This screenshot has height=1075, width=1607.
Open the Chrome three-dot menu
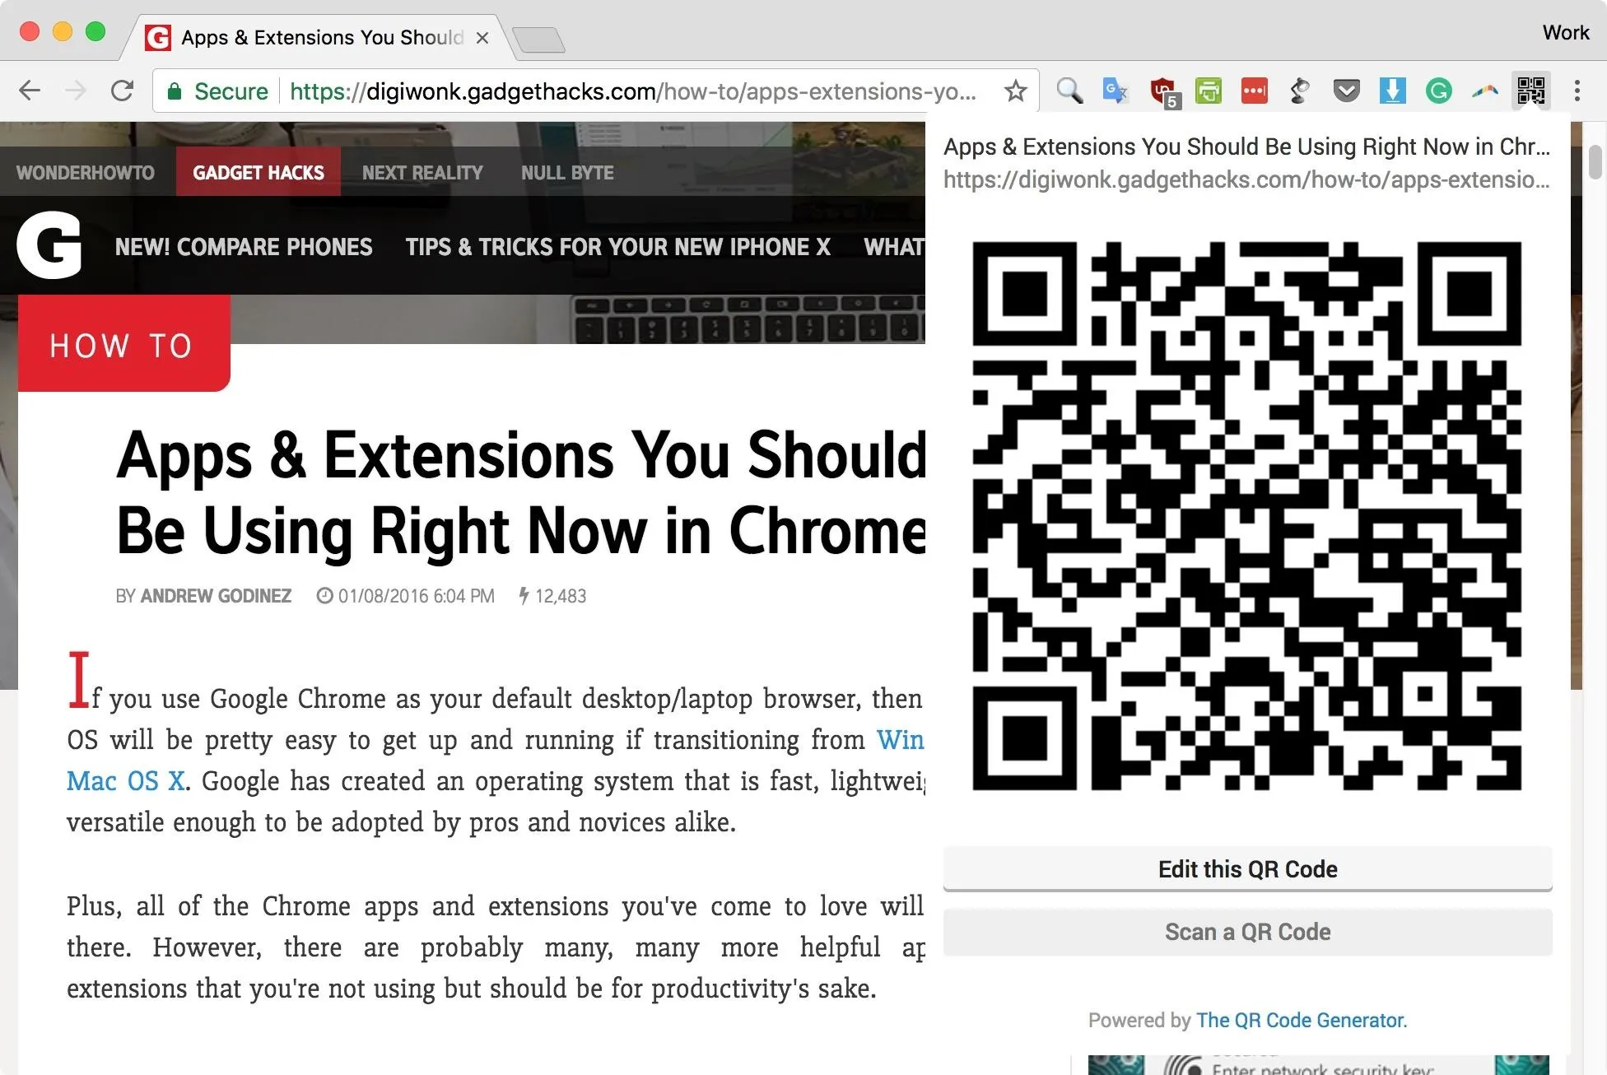1577,91
